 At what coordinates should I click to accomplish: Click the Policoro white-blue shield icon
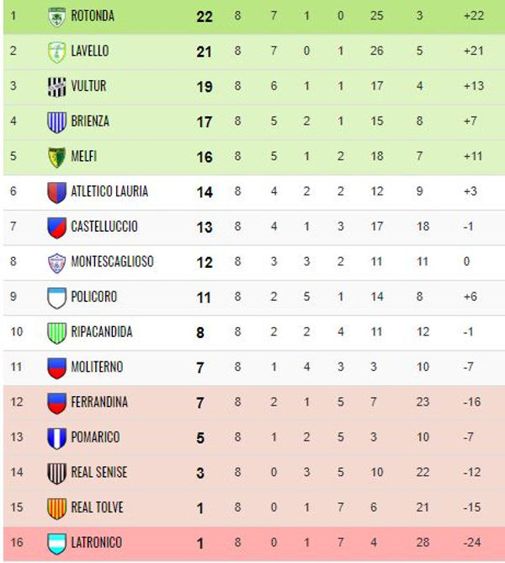pos(56,298)
